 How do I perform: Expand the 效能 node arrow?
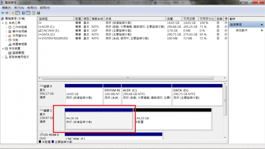[7, 40]
